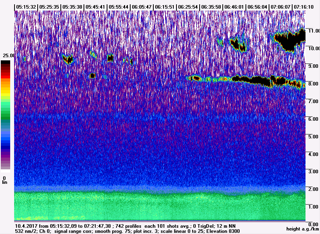Click the 6.00 height axis label
320x234 pixels.
click(x=313, y=119)
